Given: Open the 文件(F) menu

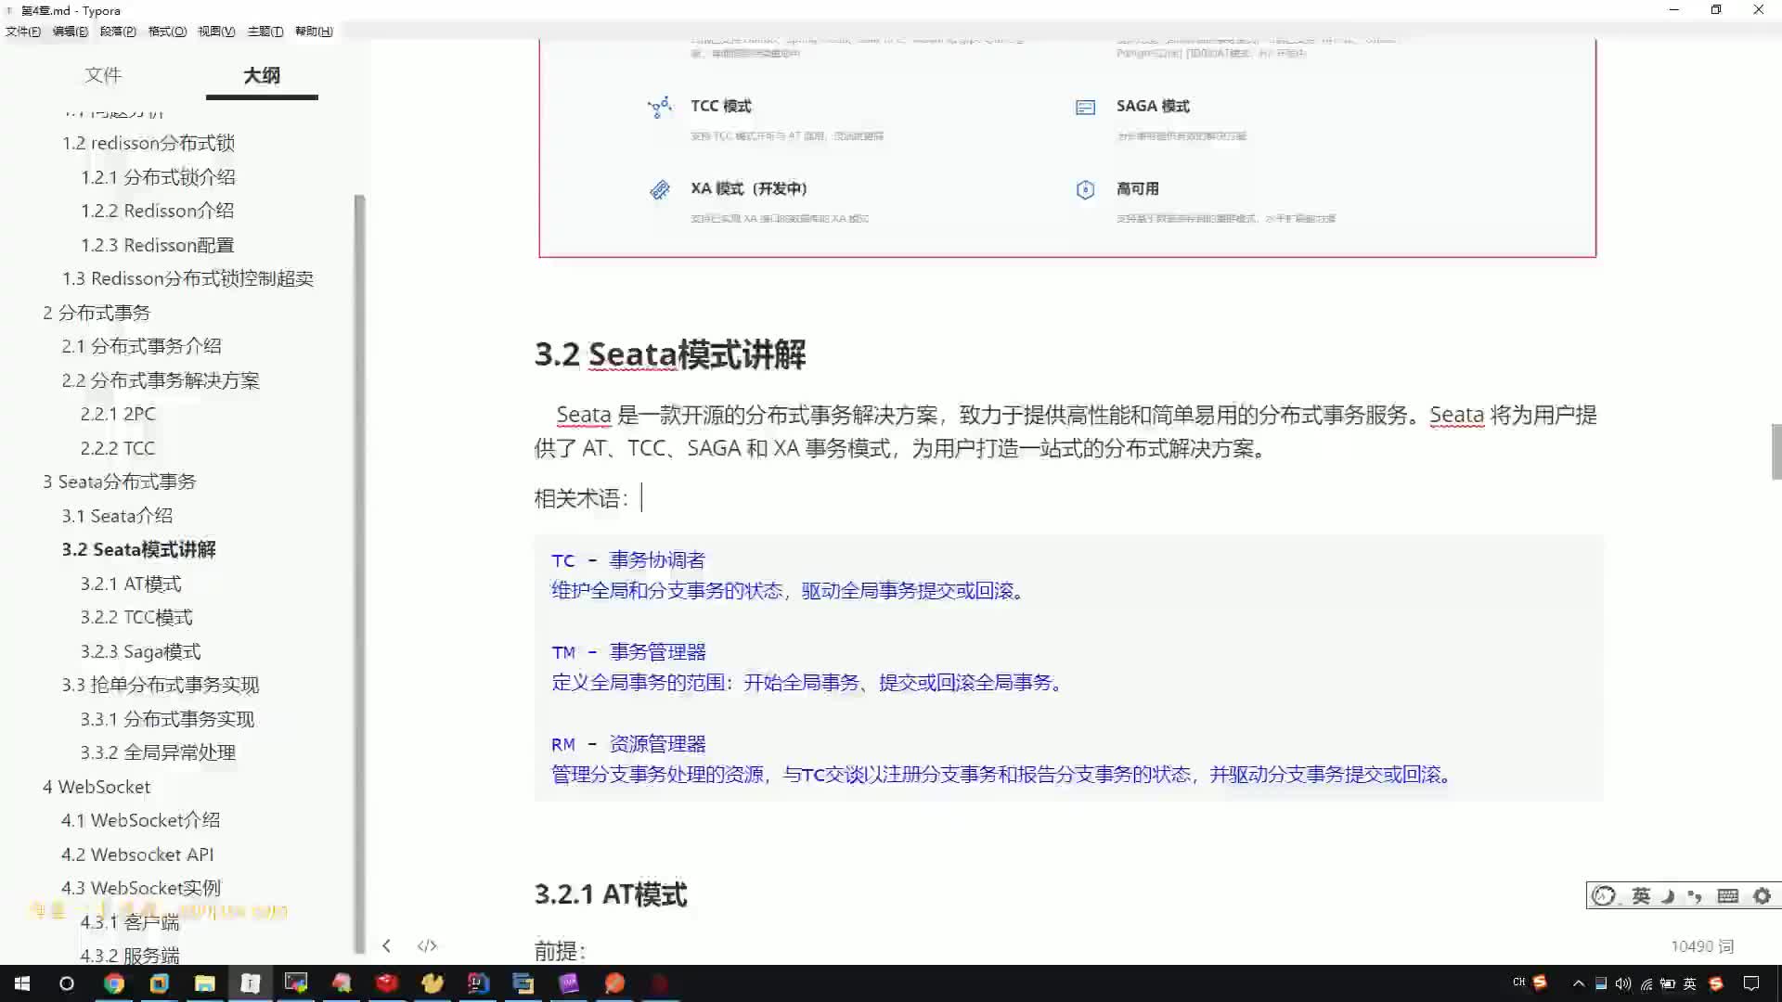Looking at the screenshot, I should [23, 32].
